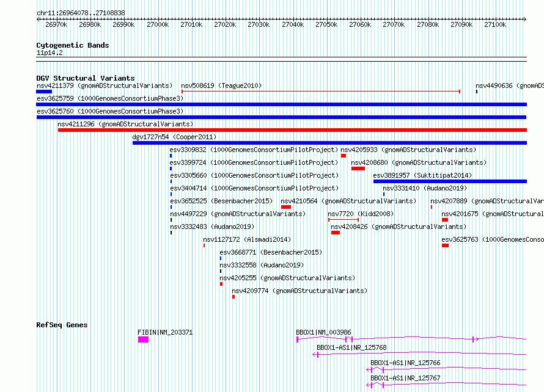Viewport: 544px width, 392px height.
Task: Click the DGV Structural Variants track title
Action: (86, 78)
